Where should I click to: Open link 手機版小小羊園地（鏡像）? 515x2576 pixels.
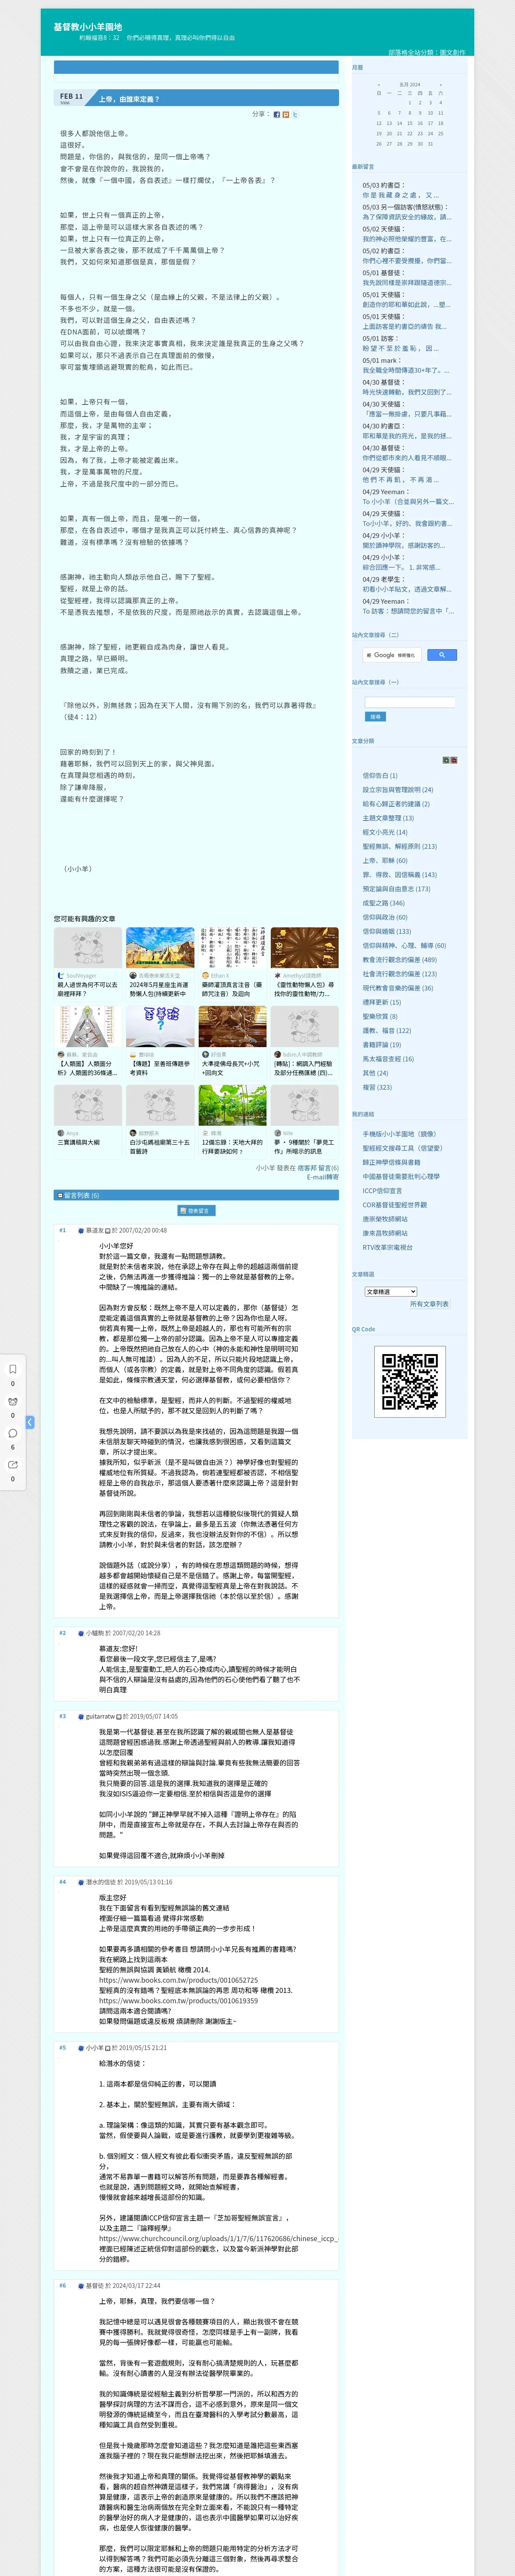399,1134
